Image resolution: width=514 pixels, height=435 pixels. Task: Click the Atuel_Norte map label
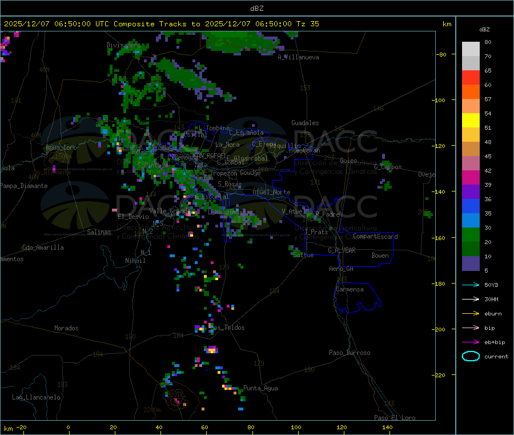click(271, 192)
